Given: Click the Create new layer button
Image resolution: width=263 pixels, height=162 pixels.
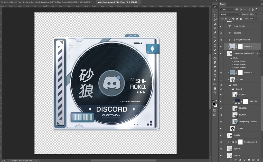Looking at the screenshot, I should 253,160.
